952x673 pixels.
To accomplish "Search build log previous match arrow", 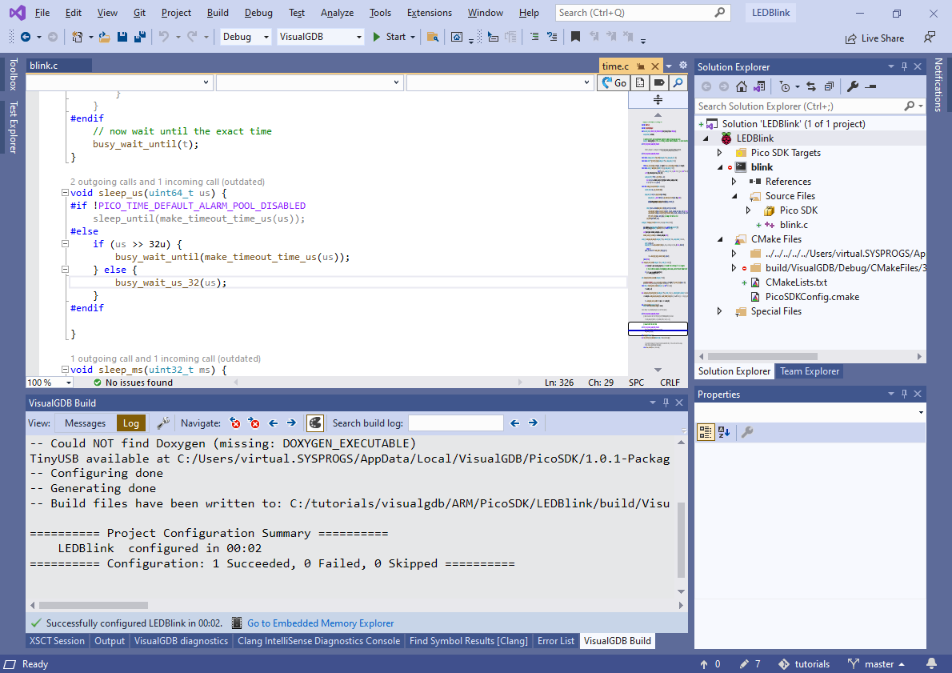I will 515,423.
